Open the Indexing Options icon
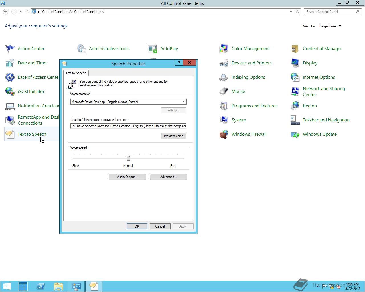This screenshot has height=292, width=365. pyautogui.click(x=224, y=77)
